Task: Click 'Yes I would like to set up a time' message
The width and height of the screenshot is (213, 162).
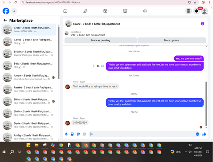Action: (95, 86)
